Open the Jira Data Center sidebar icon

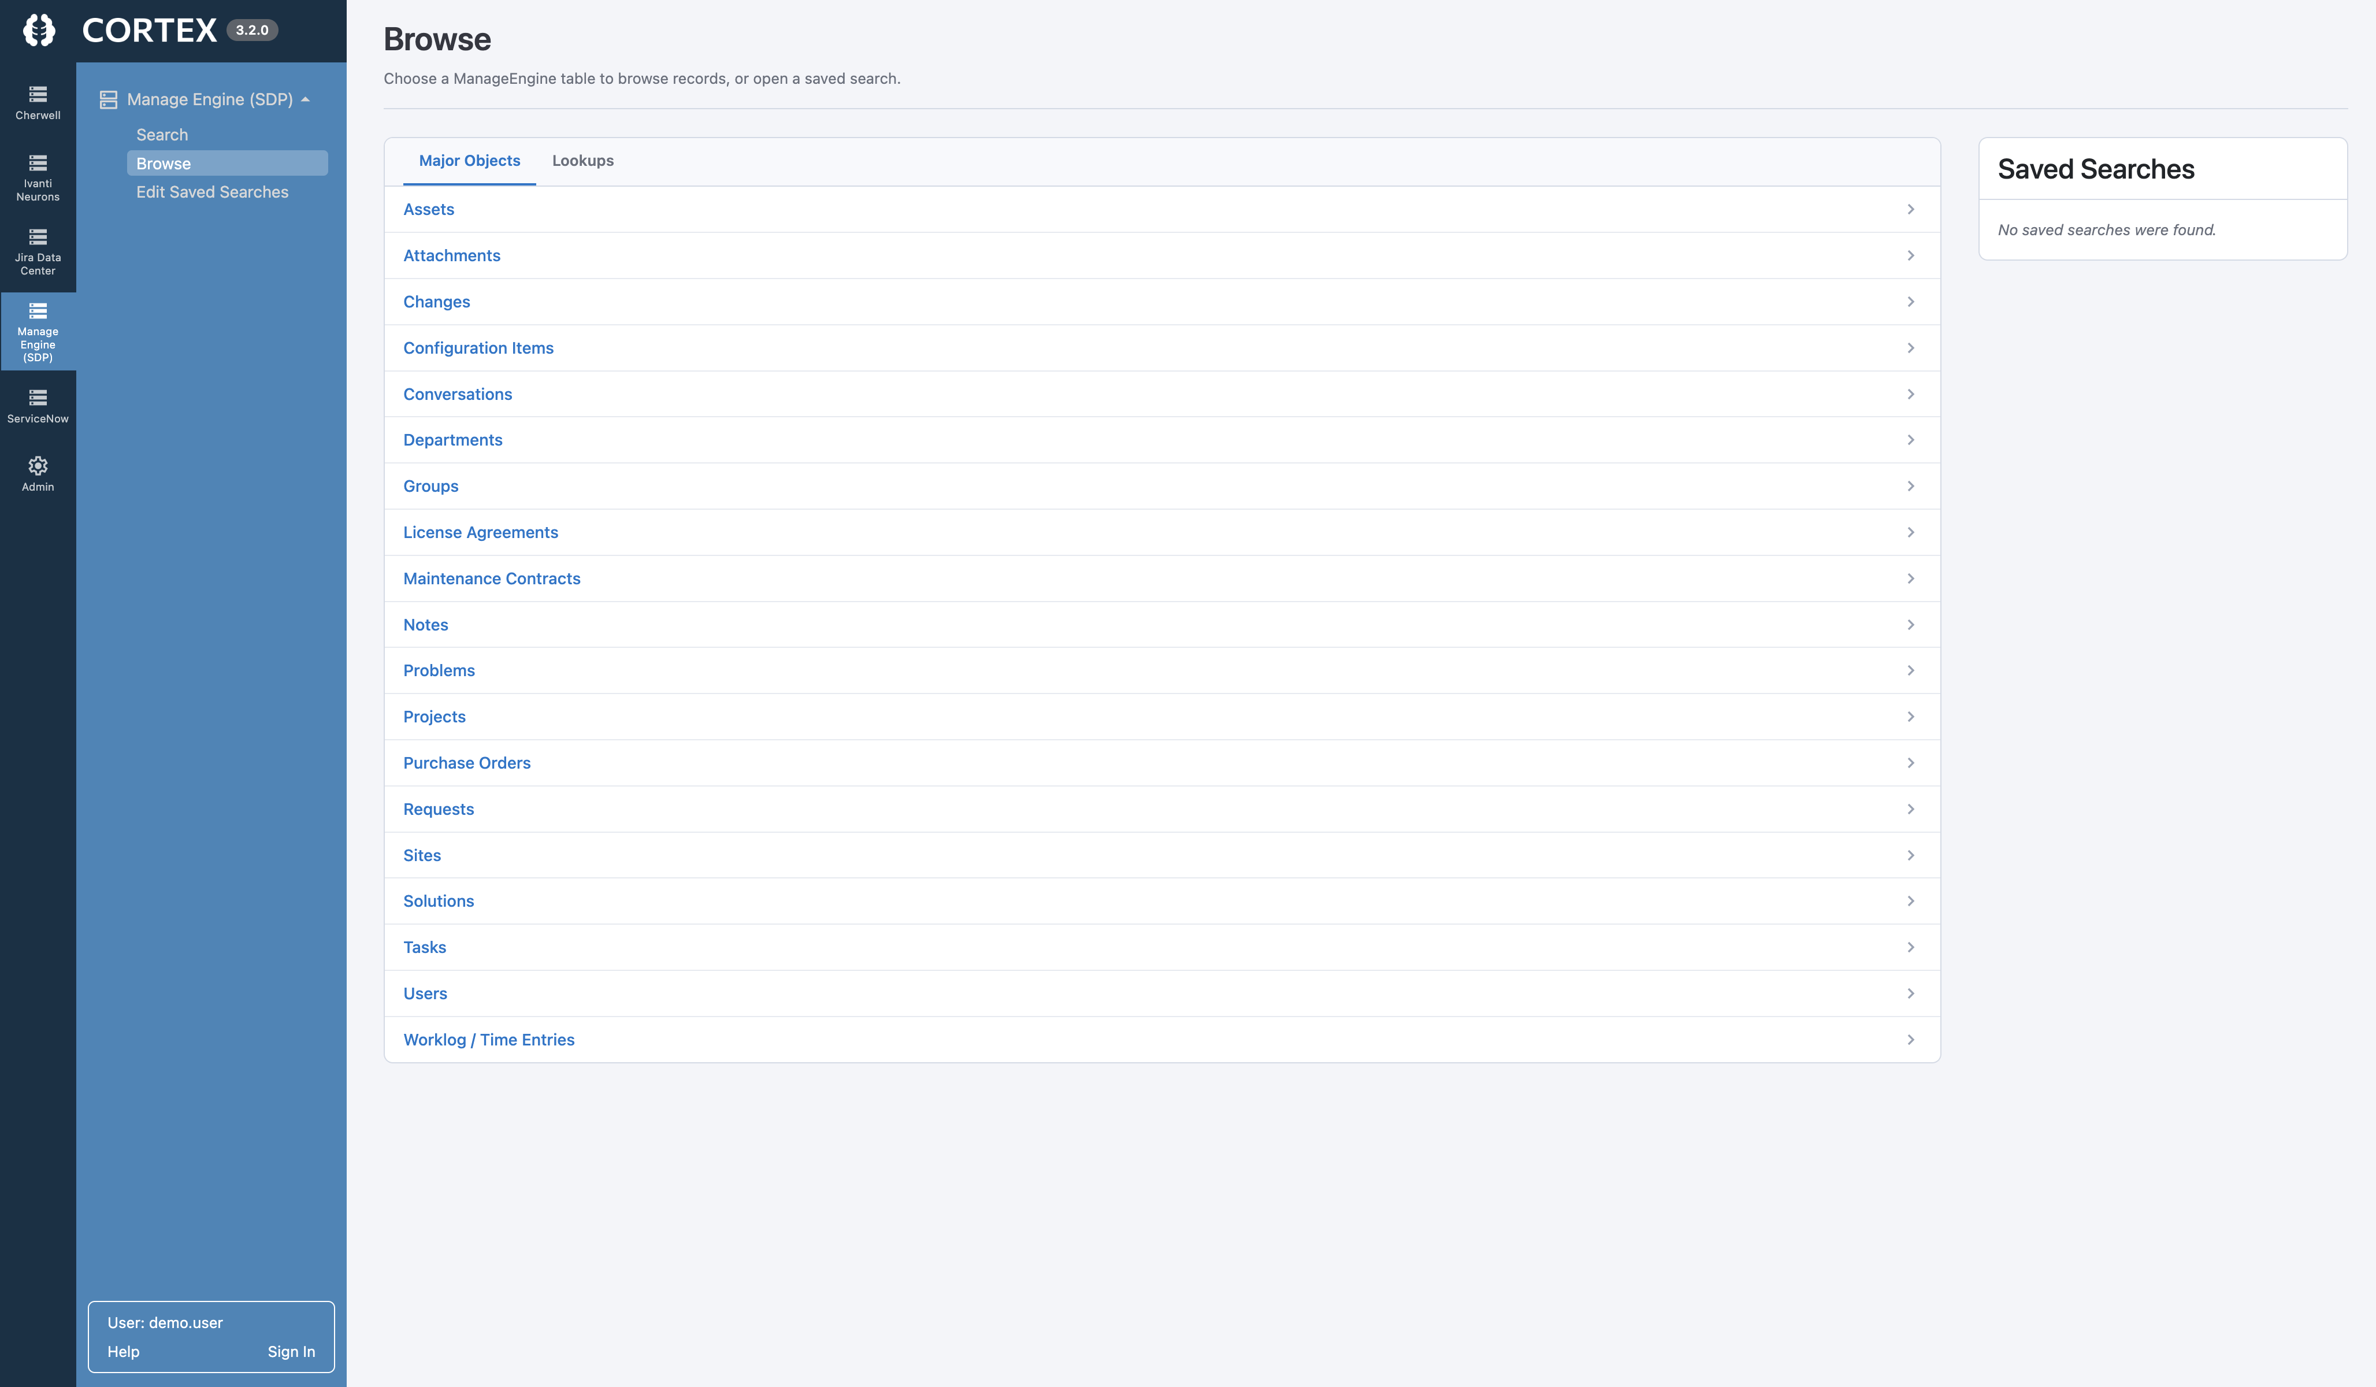(38, 252)
